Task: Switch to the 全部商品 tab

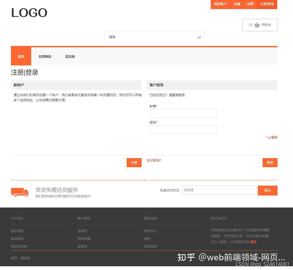Action: tap(45, 56)
